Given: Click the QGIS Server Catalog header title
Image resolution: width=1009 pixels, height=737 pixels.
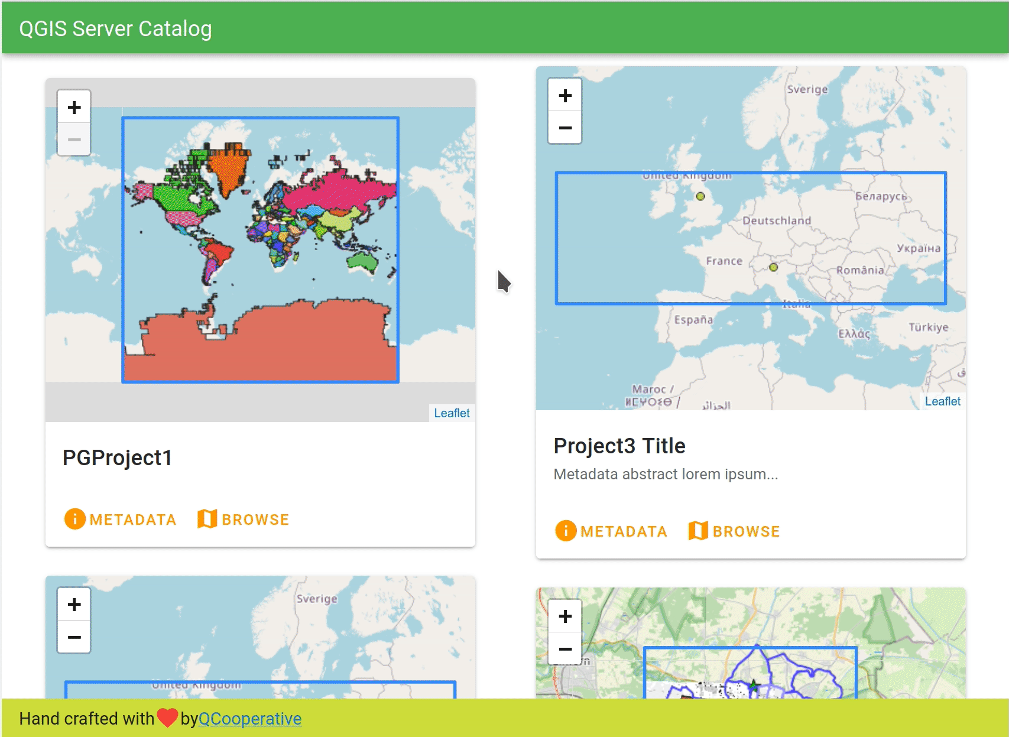Looking at the screenshot, I should tap(115, 28).
